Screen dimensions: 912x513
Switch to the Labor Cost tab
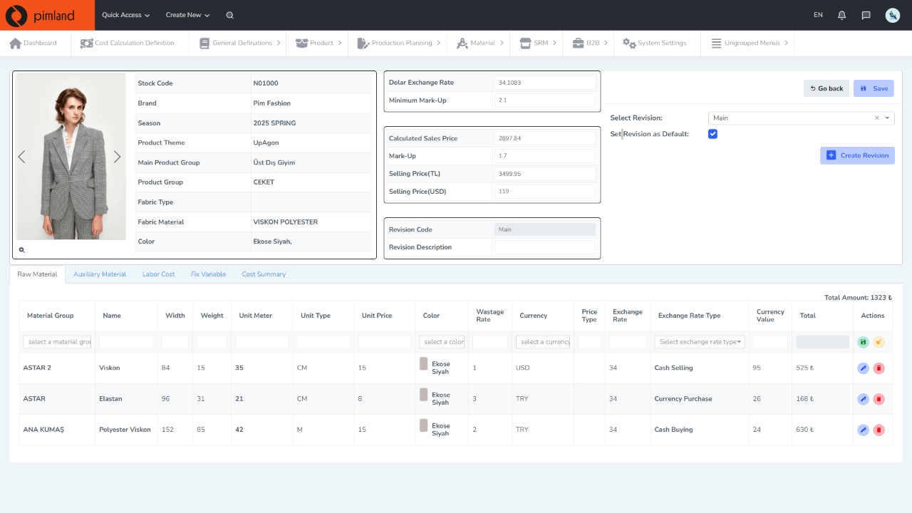tap(158, 274)
